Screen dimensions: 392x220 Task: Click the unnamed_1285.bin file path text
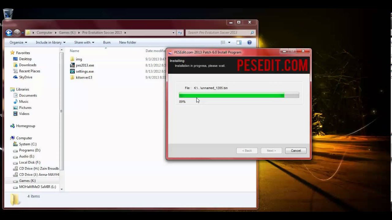click(211, 88)
